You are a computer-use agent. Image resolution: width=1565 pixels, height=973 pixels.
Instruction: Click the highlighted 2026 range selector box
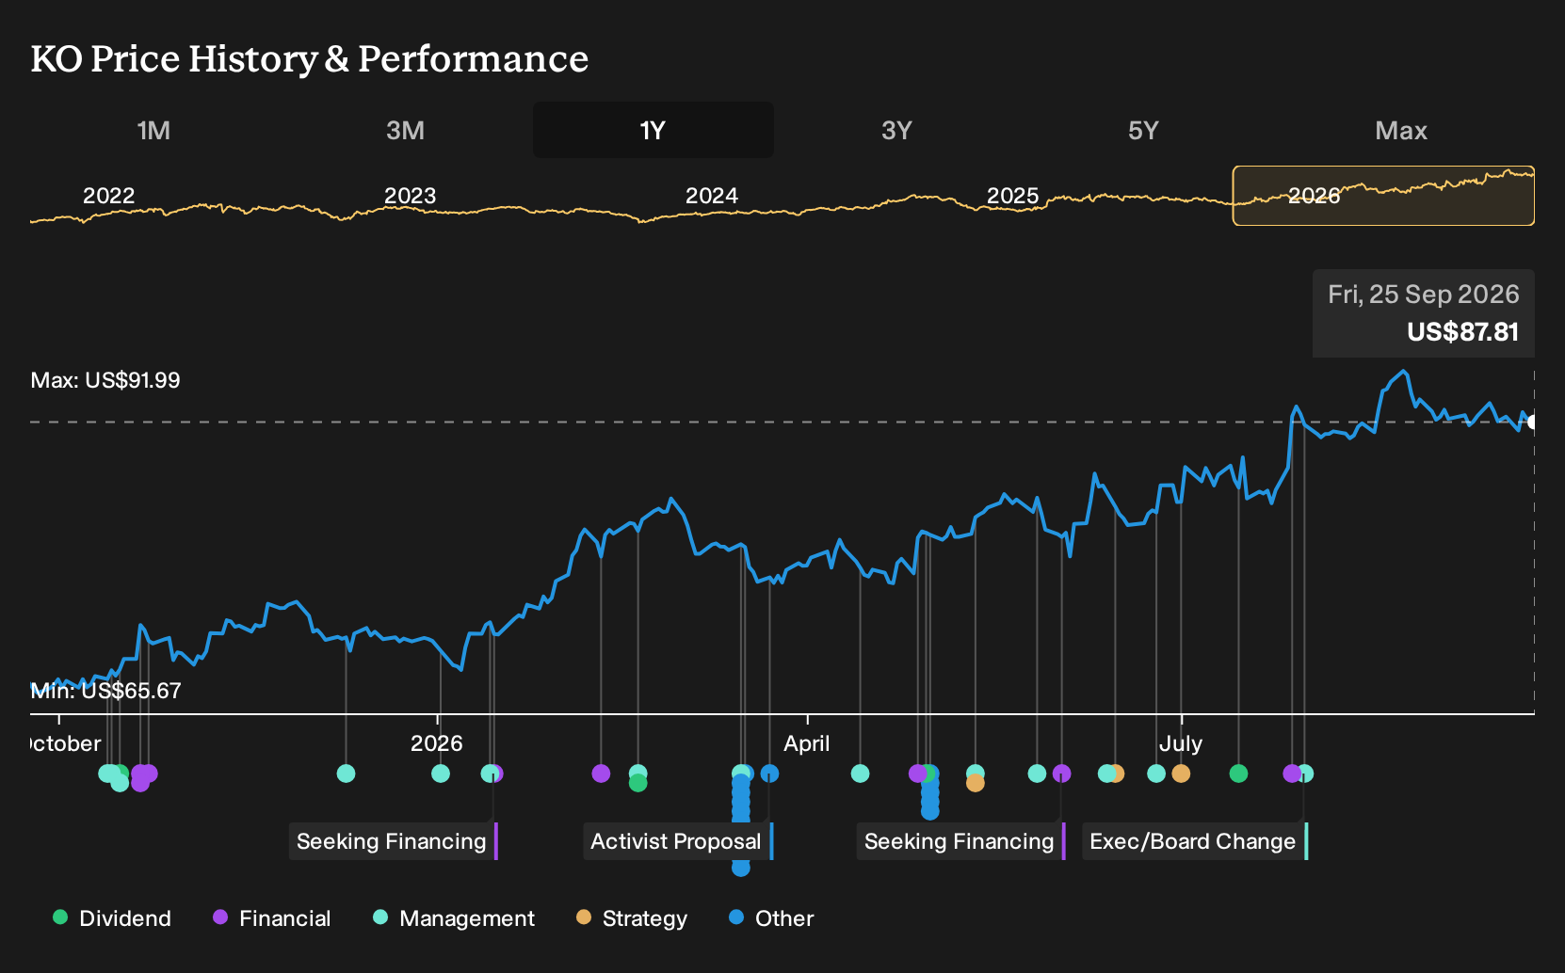click(1383, 196)
